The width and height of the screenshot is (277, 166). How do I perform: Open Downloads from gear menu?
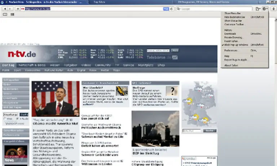coord(245,34)
